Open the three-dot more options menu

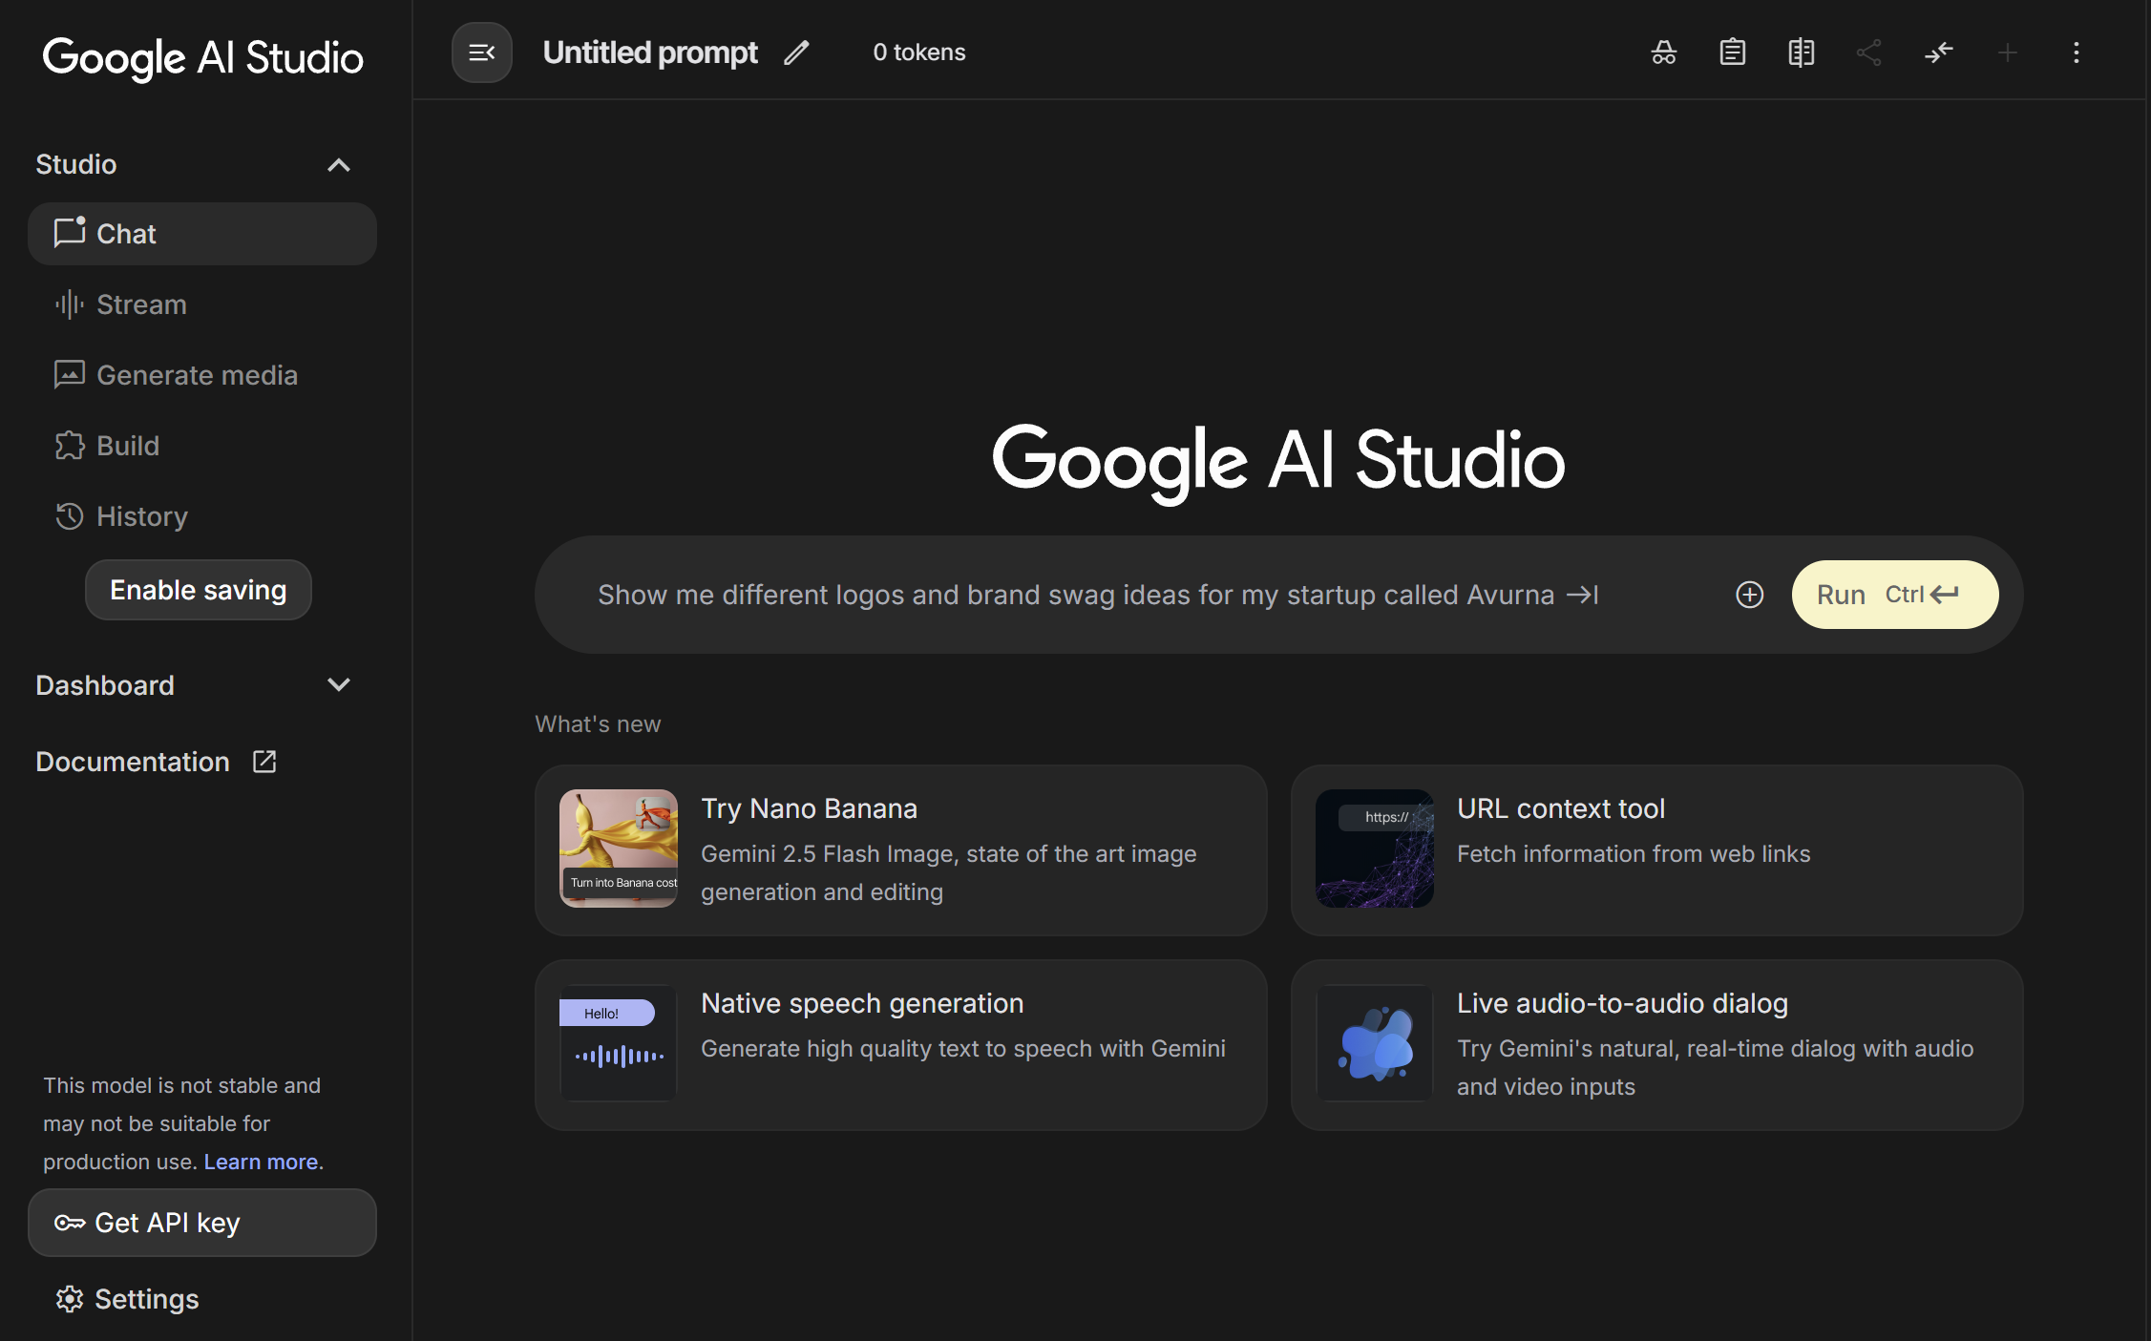pyautogui.click(x=2077, y=52)
